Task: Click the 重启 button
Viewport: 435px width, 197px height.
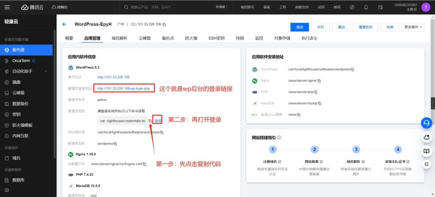Action: tap(341, 27)
